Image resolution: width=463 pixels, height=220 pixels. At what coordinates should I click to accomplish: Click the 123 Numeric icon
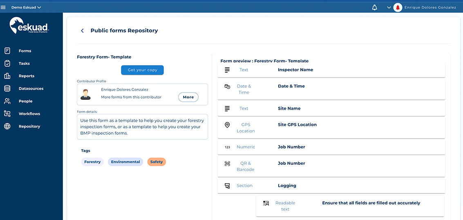click(227, 147)
